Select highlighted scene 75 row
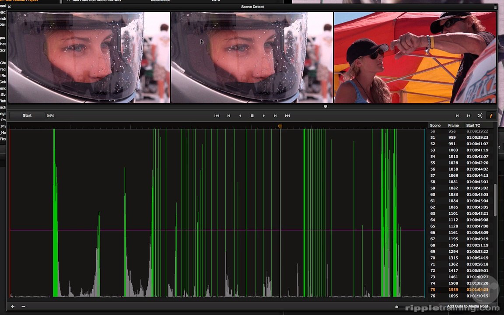This screenshot has width=504, height=315. [461, 290]
